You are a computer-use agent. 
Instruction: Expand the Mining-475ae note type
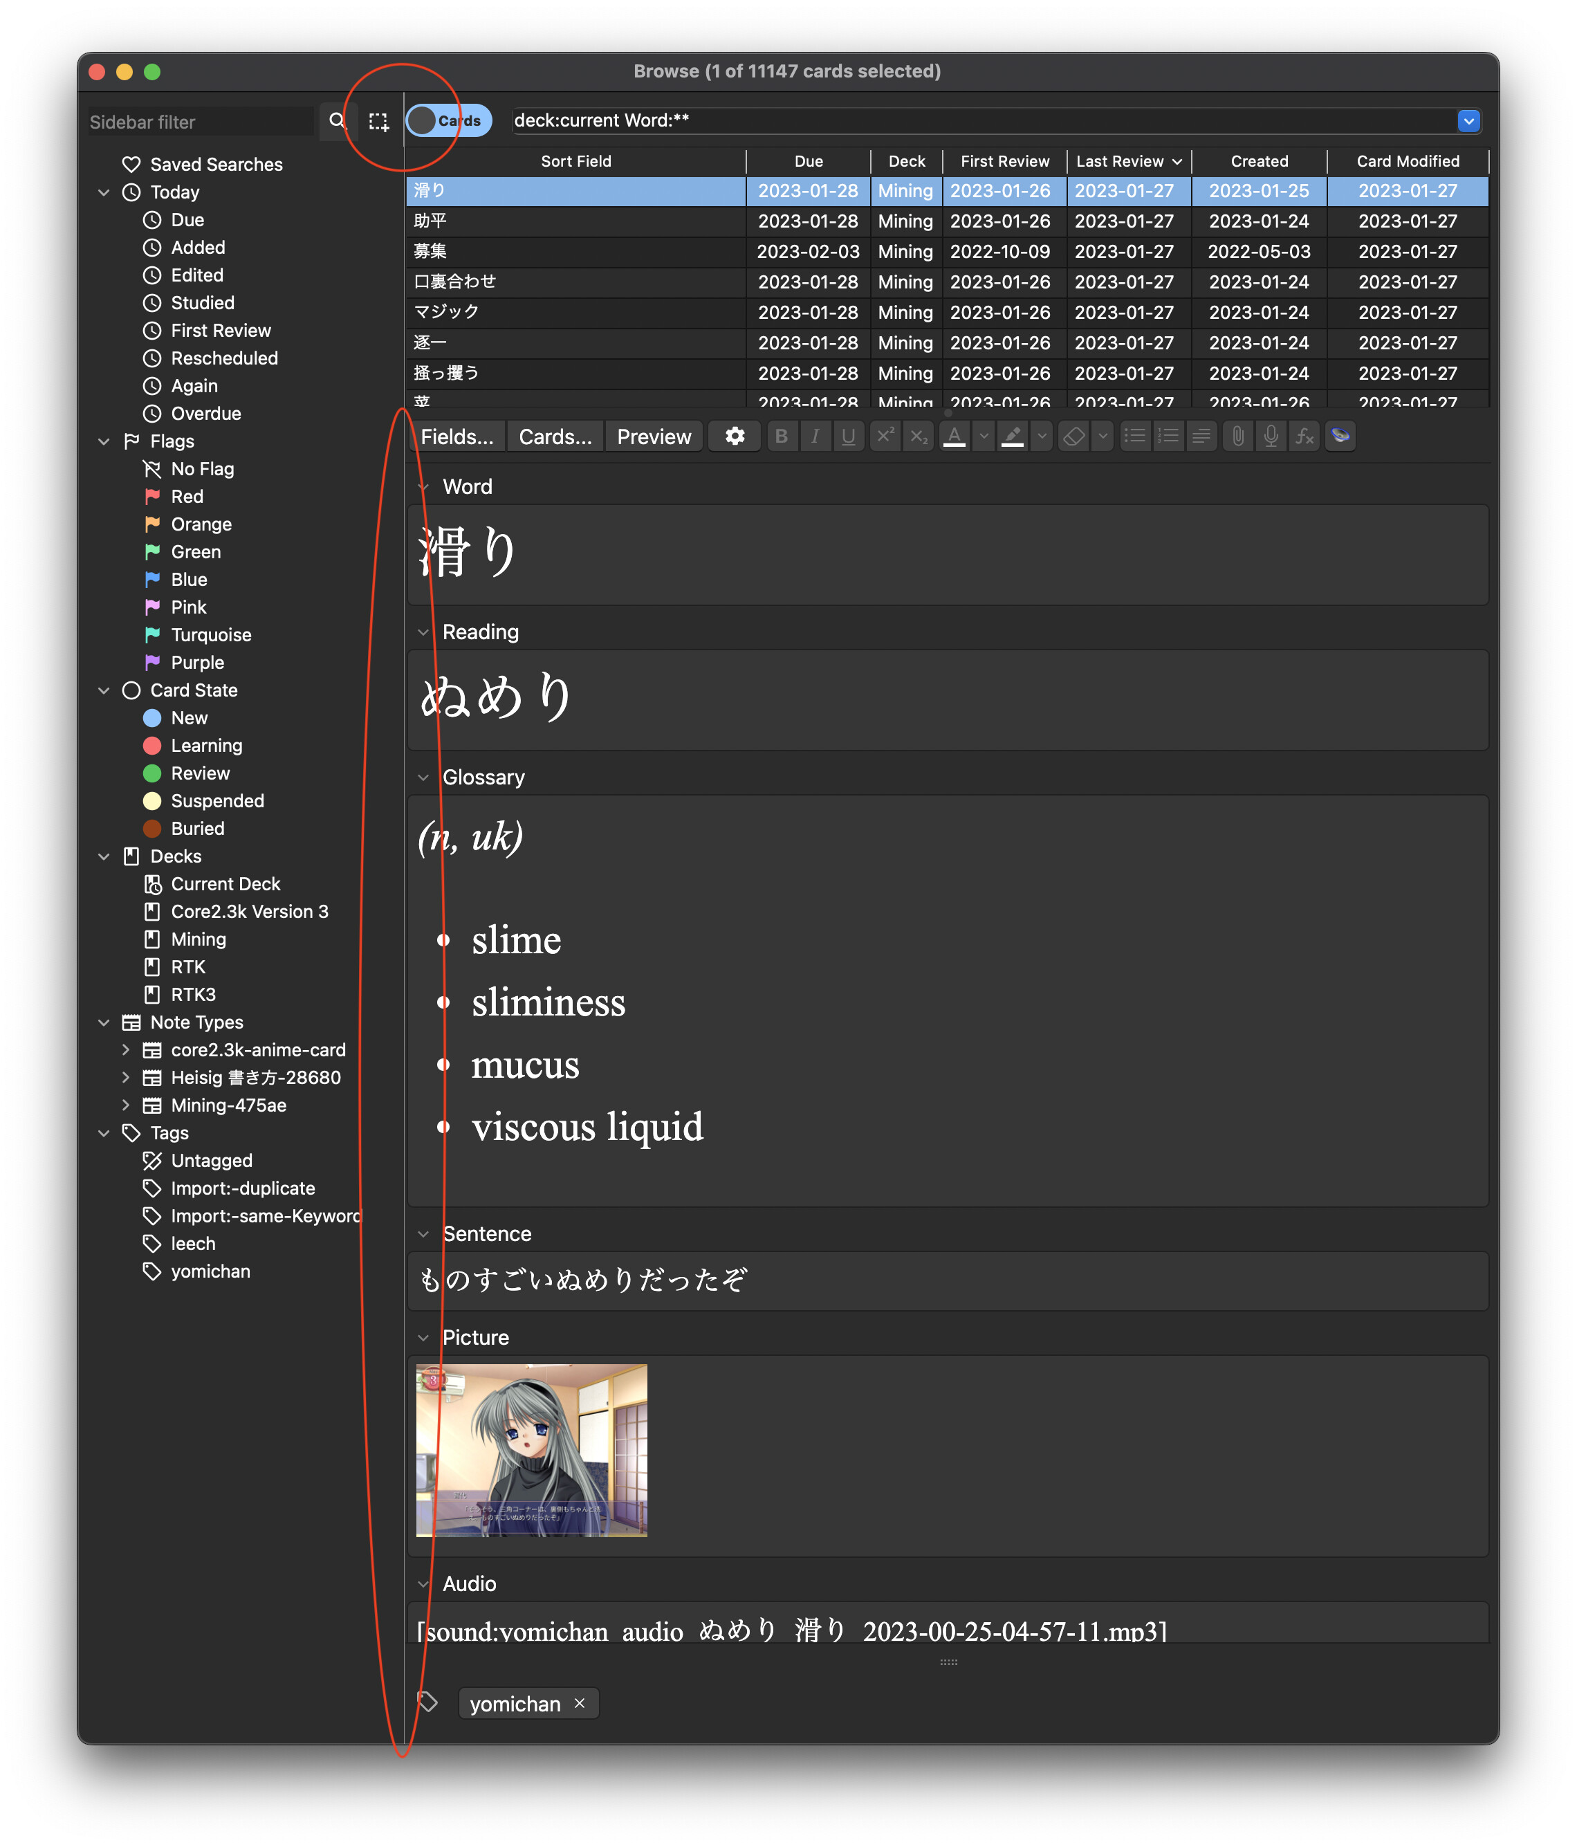pyautogui.click(x=126, y=1105)
